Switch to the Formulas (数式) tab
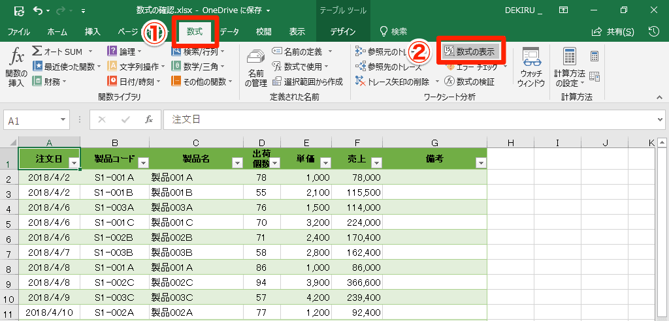The width and height of the screenshot is (669, 321). pos(196,31)
